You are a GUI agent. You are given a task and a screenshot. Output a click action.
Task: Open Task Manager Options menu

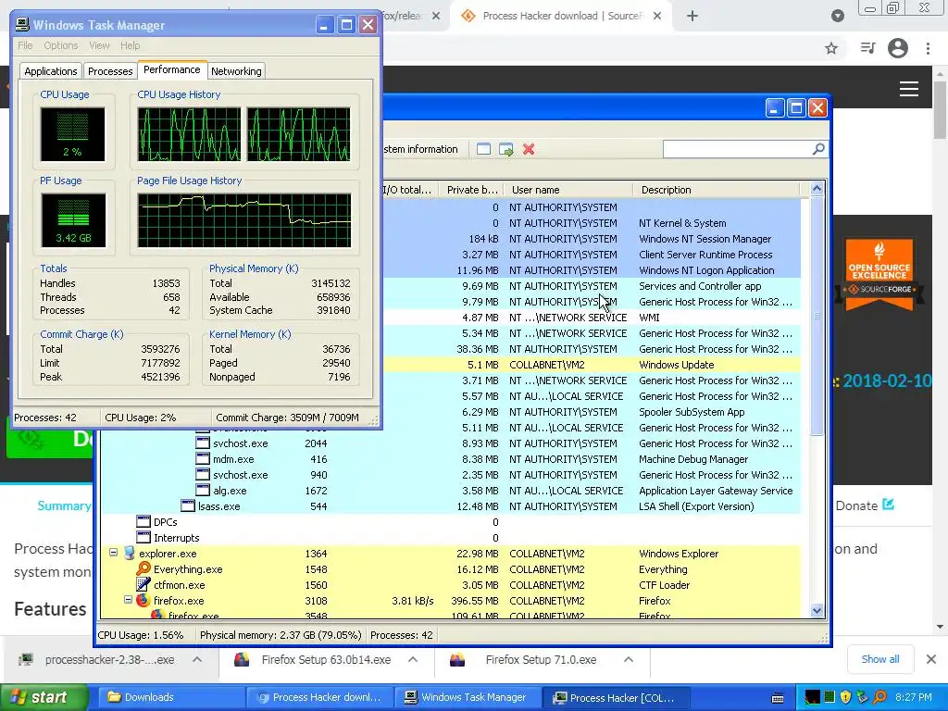pyautogui.click(x=60, y=45)
